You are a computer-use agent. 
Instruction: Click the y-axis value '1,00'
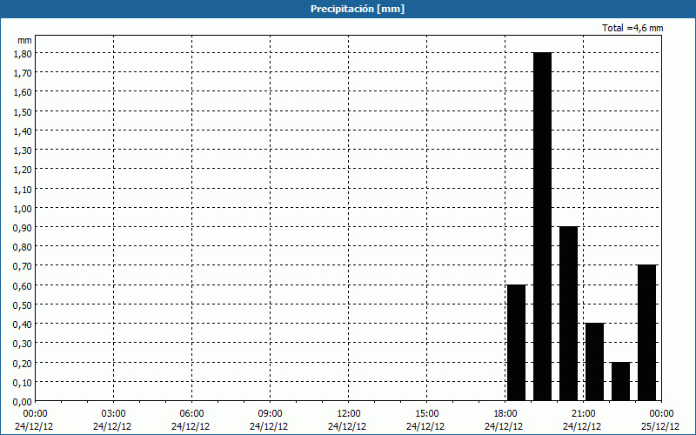point(23,209)
